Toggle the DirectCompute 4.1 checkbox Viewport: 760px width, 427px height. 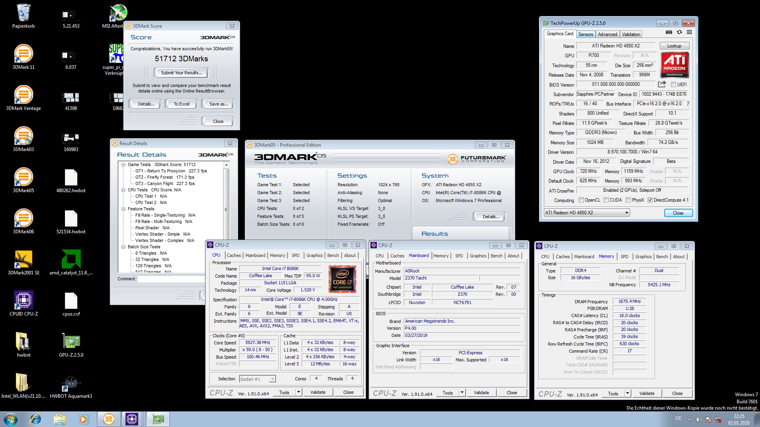tap(650, 200)
